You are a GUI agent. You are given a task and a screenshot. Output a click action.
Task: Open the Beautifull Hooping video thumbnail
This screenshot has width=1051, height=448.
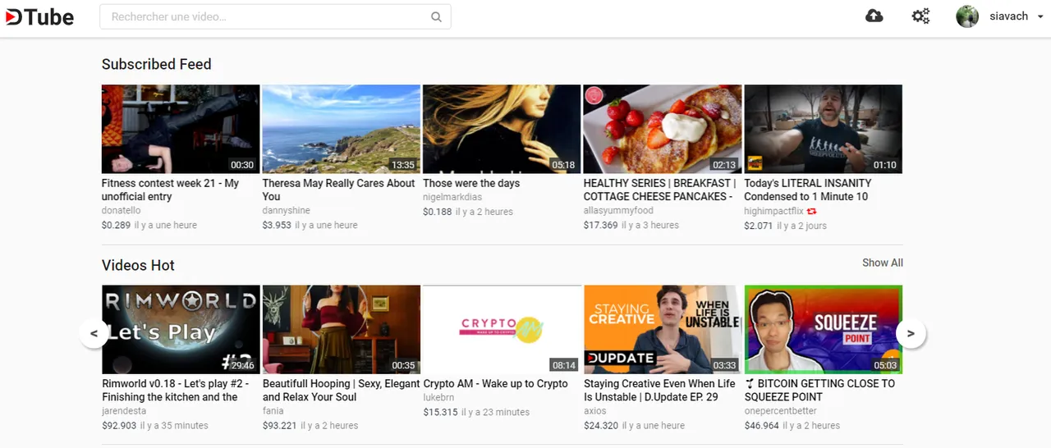pos(341,329)
